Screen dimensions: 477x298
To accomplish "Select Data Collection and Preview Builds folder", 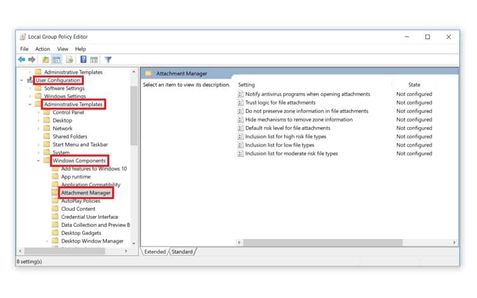I will (x=95, y=225).
